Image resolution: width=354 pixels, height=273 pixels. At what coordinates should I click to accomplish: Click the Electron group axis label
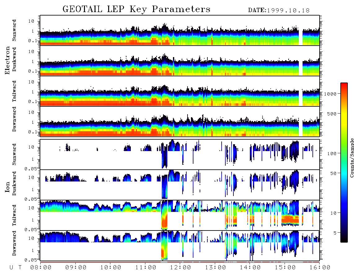[x=7, y=60]
